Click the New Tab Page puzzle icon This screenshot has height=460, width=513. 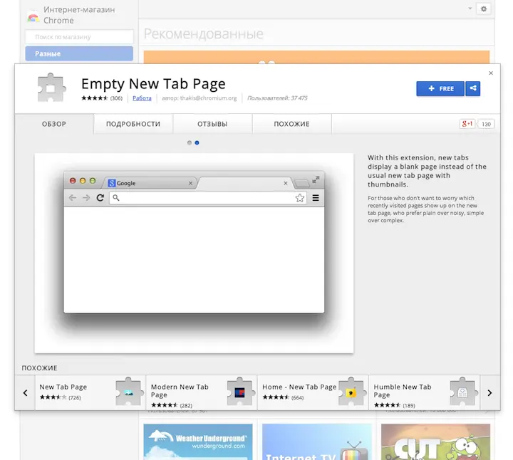click(128, 392)
